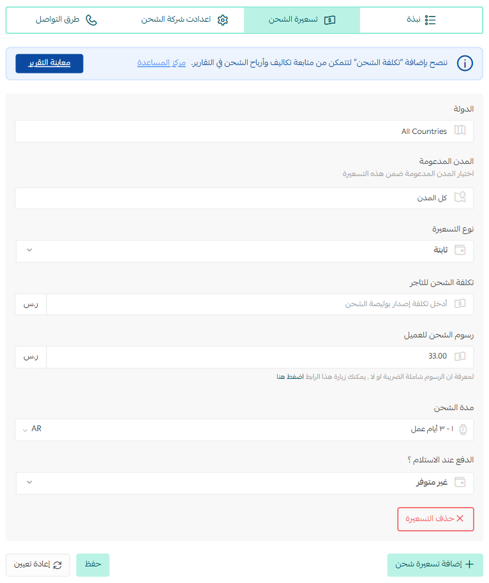The width and height of the screenshot is (489, 583).
Task: Open the مركز المساعدة link
Action: point(162,63)
